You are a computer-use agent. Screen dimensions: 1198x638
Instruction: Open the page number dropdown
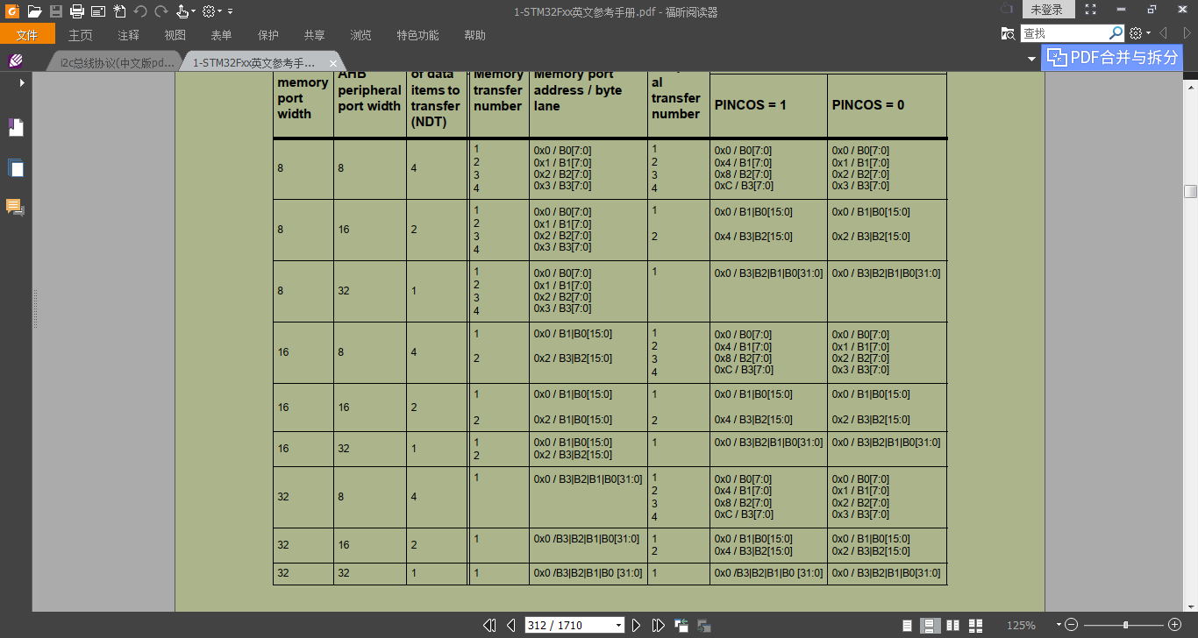619,625
